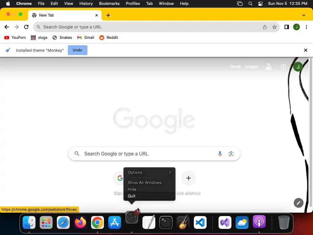Open the Google apps grid

[283, 66]
